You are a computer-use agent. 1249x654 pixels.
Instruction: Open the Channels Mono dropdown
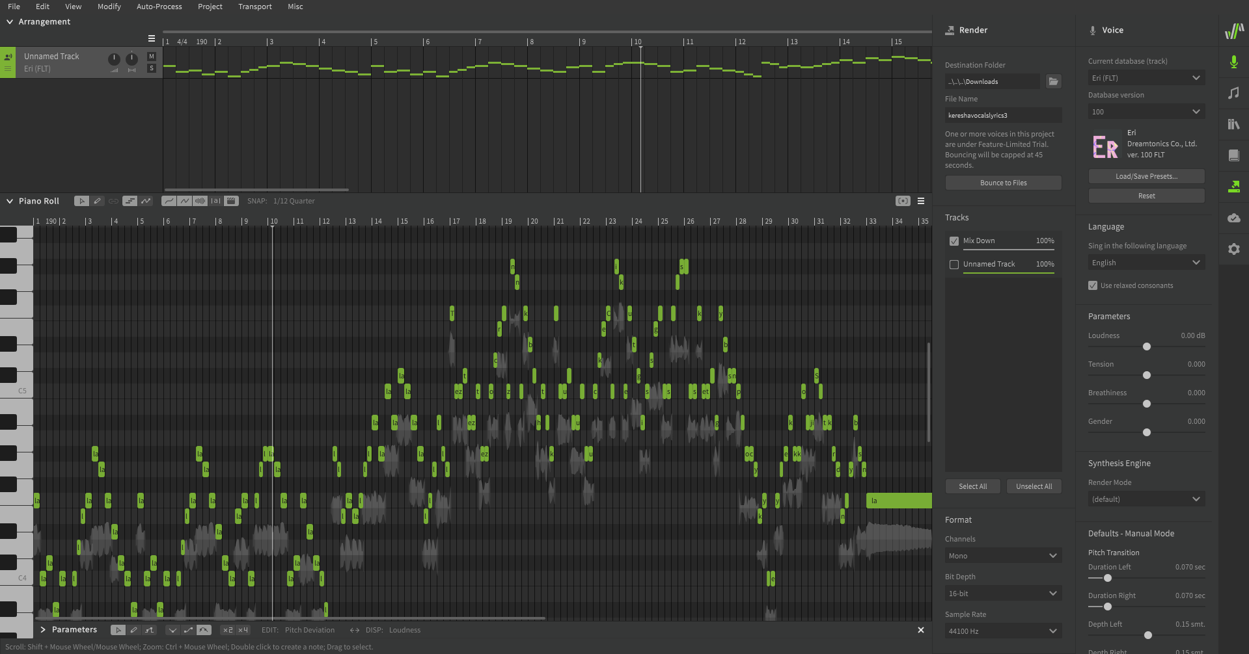tap(1003, 555)
